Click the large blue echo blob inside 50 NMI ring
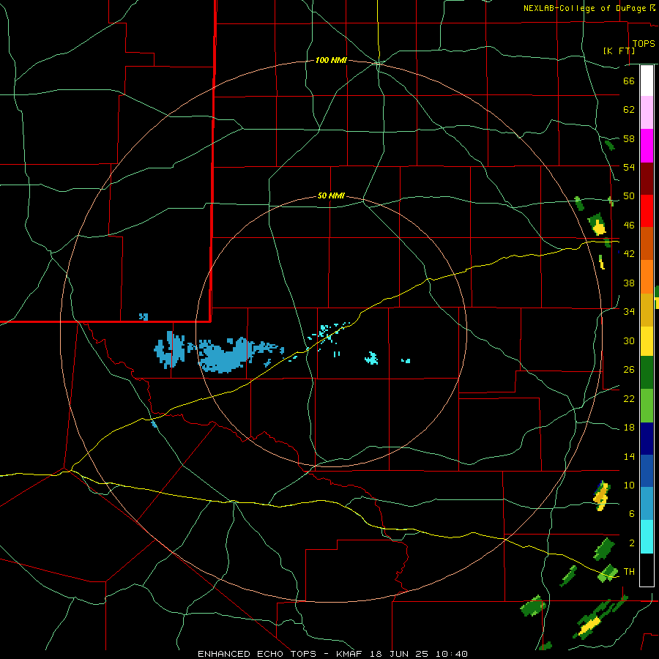The height and width of the screenshot is (659, 659). [x=235, y=354]
